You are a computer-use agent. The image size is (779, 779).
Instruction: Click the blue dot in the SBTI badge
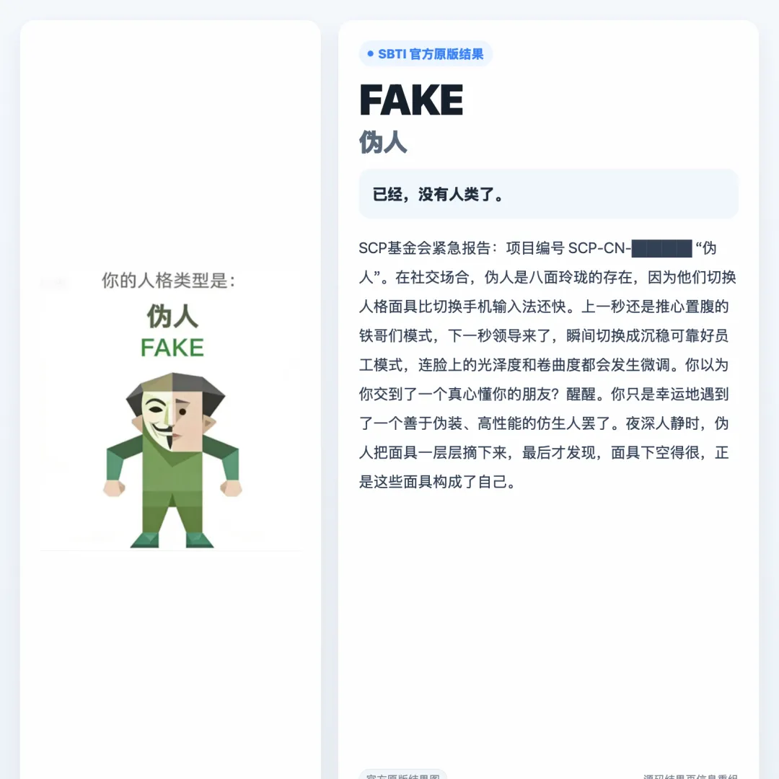tap(370, 53)
